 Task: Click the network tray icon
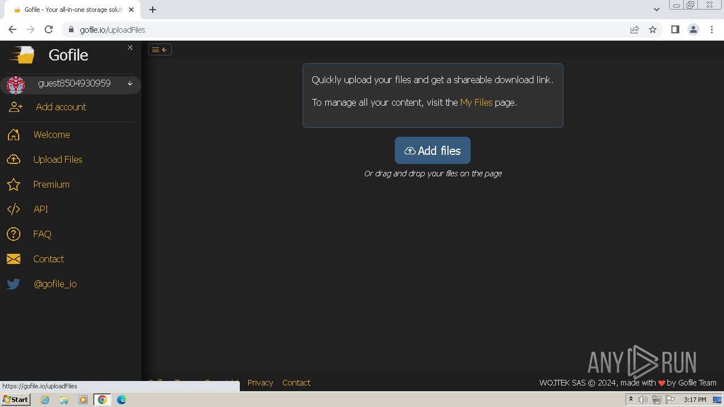656,400
